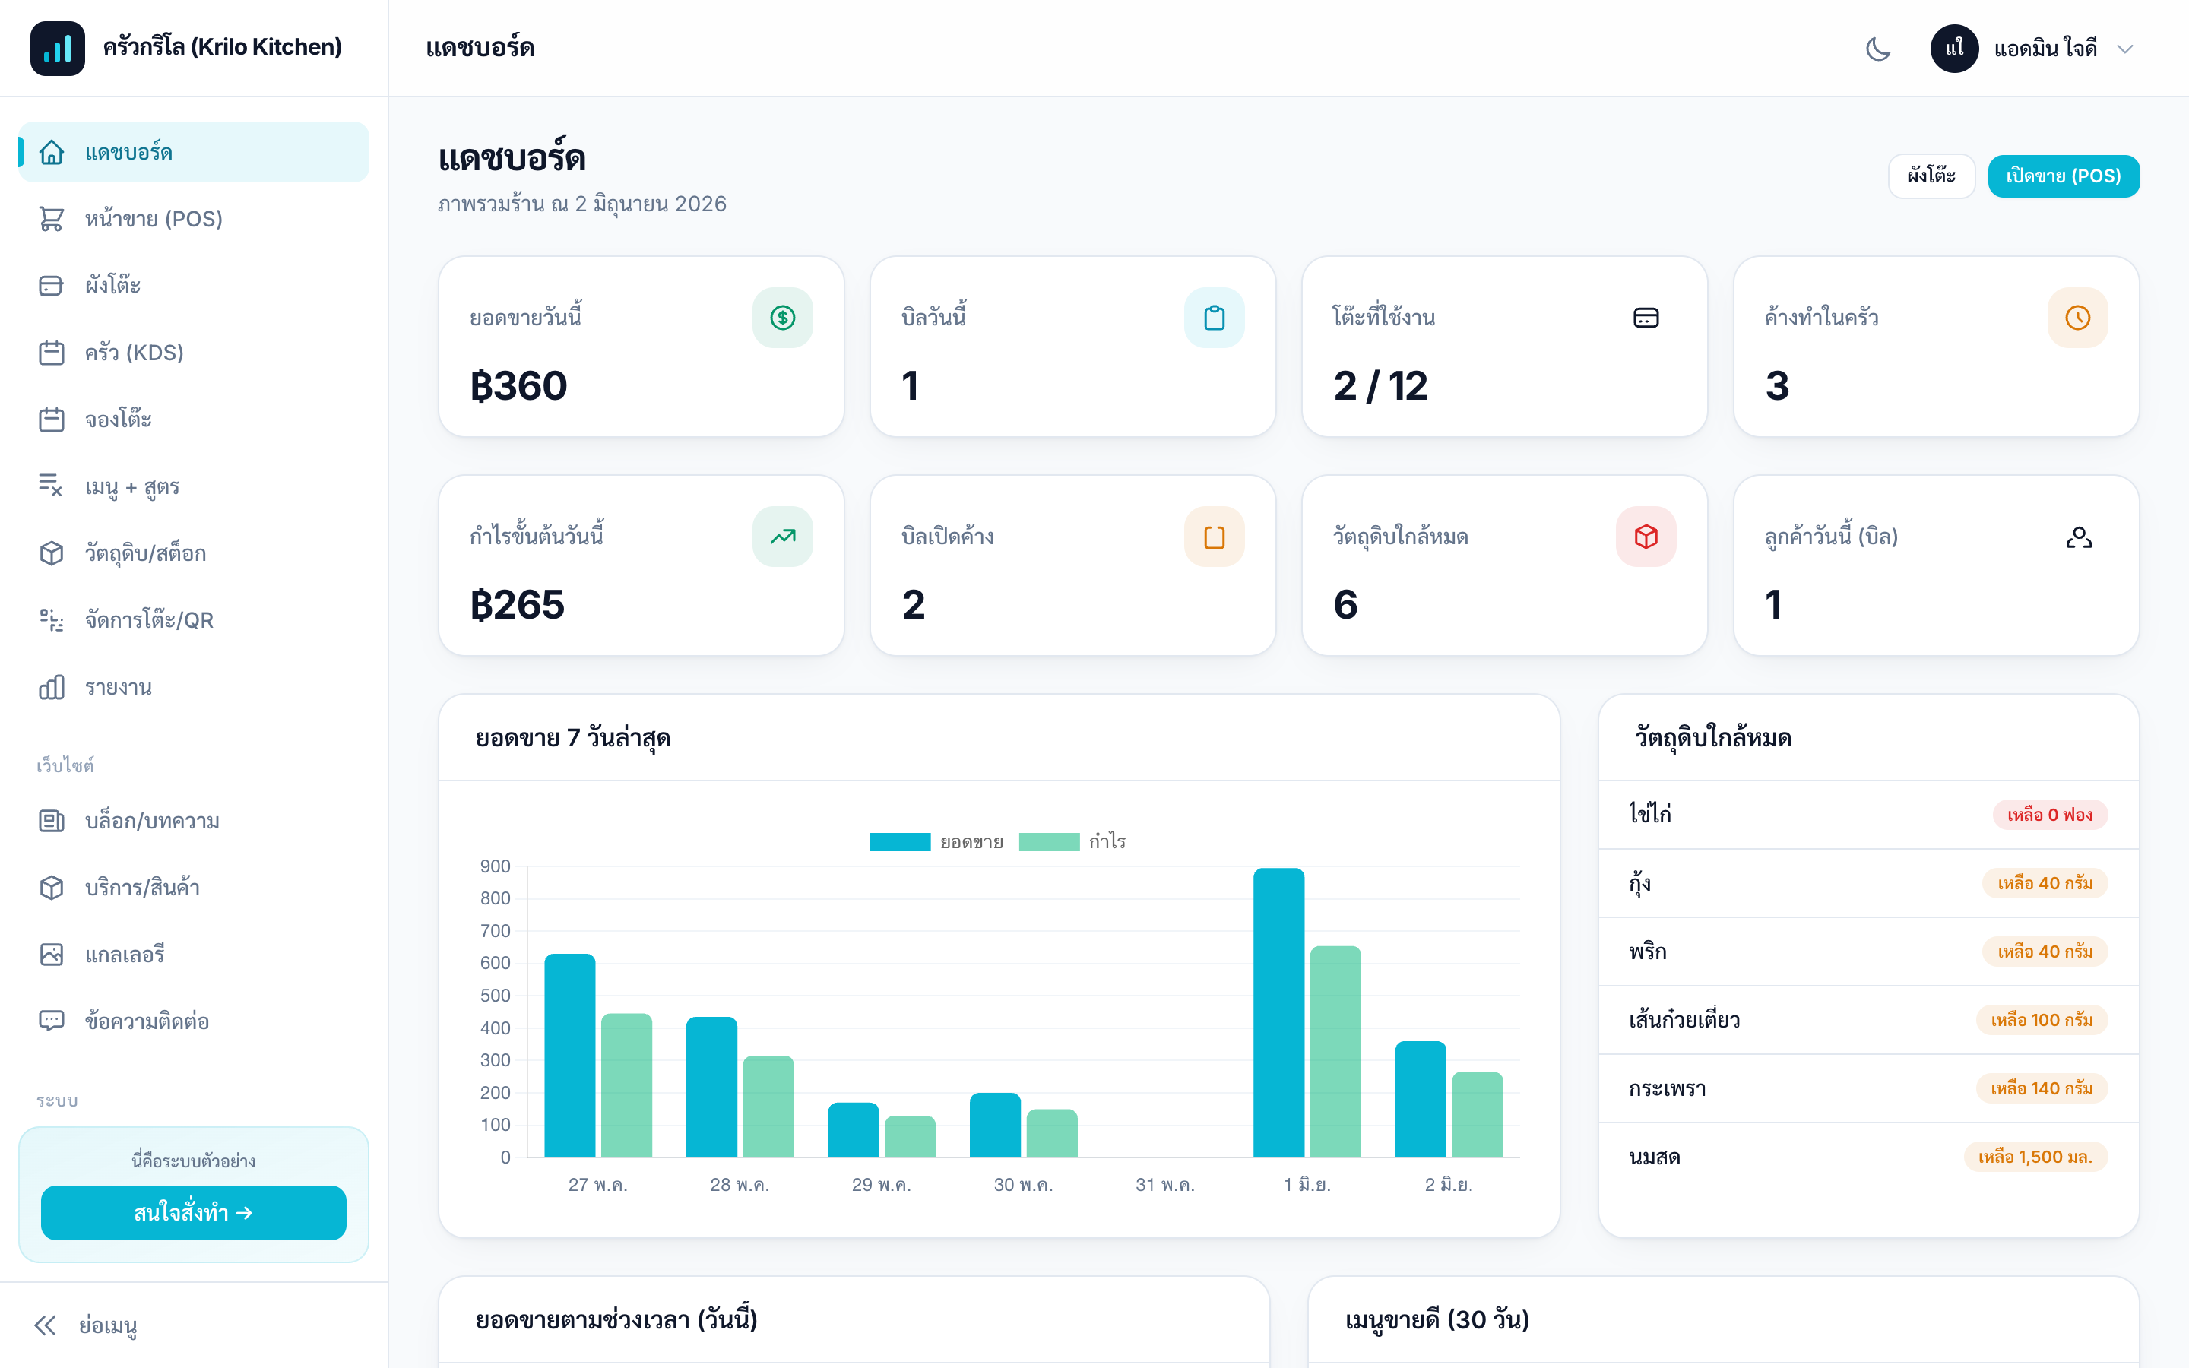Click the ผังโต๊ะ header button
Viewport: 2189px width, 1368px height.
tap(1931, 176)
